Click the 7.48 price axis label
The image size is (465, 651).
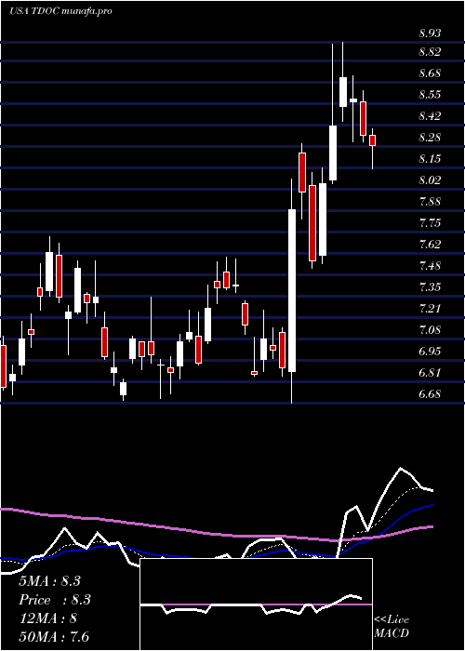430,265
